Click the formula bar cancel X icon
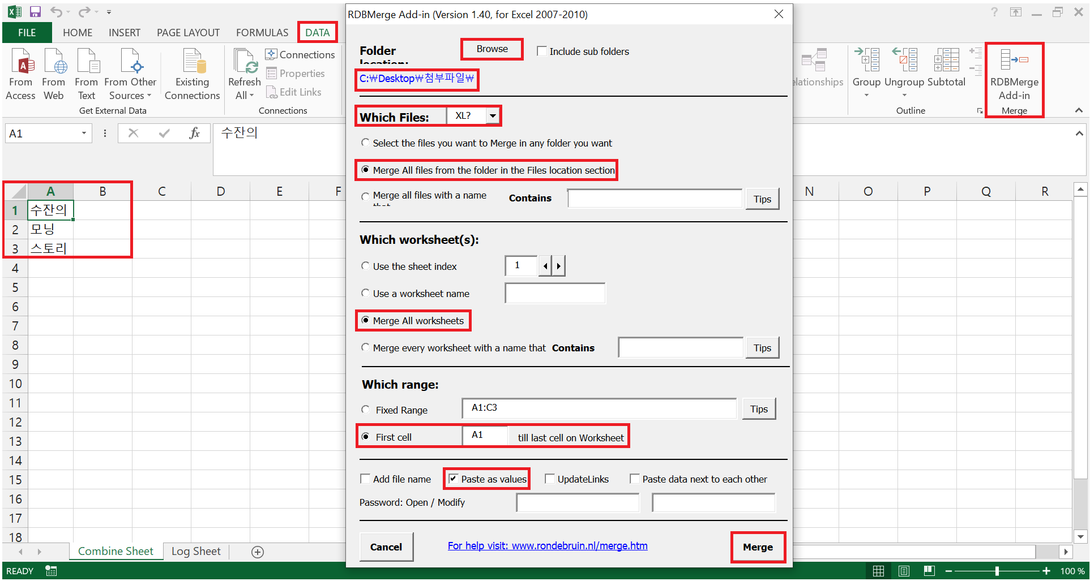 point(133,133)
